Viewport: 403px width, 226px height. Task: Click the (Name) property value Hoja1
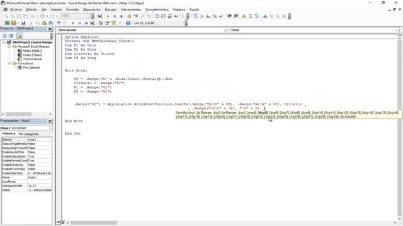click(39, 139)
